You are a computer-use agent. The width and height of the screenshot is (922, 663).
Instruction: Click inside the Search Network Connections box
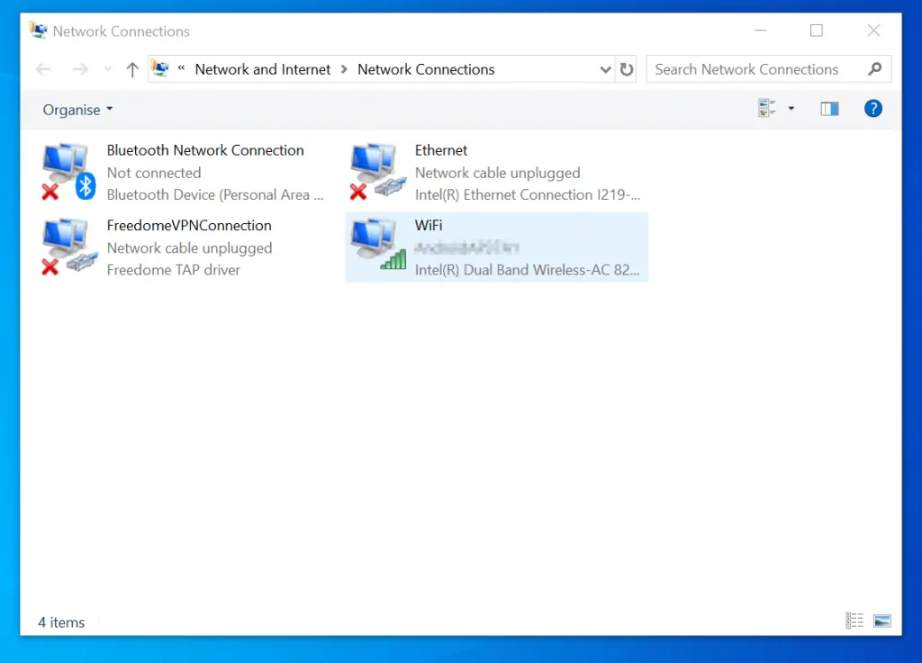[747, 68]
